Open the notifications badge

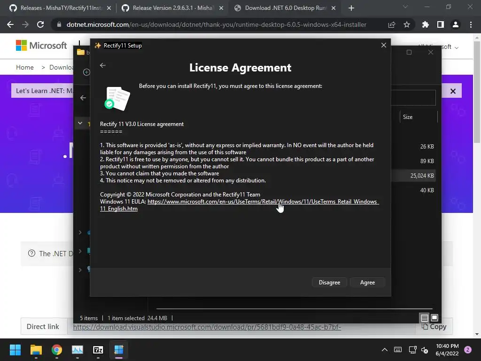click(x=468, y=350)
